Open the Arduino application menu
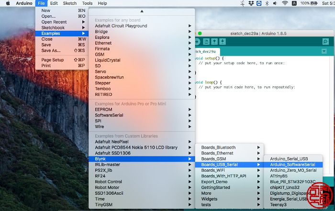 click(x=24, y=3)
